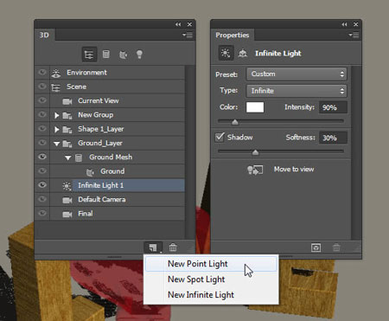Click the add new light icon
The height and width of the screenshot is (321, 389).
tap(153, 247)
